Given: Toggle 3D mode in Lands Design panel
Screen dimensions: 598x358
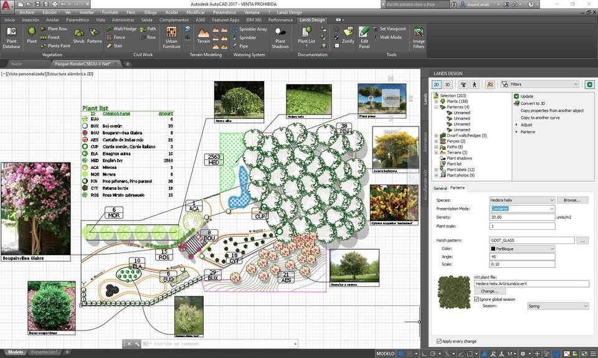Looking at the screenshot, I should tap(447, 84).
